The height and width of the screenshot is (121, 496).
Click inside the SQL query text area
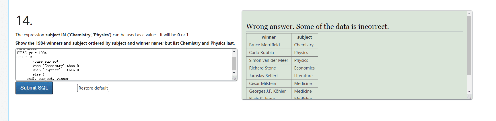pyautogui.click(x=123, y=65)
